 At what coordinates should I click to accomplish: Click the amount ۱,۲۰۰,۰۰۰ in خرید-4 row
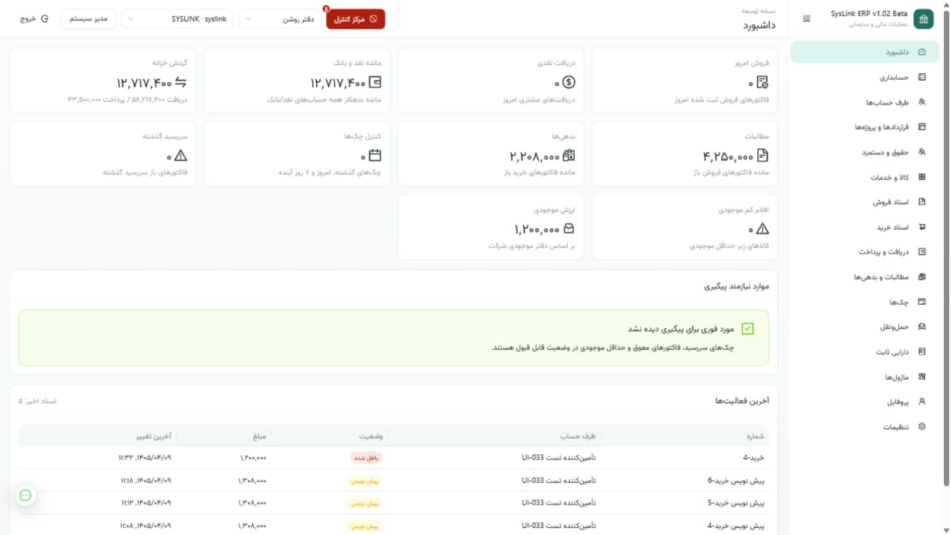point(253,458)
